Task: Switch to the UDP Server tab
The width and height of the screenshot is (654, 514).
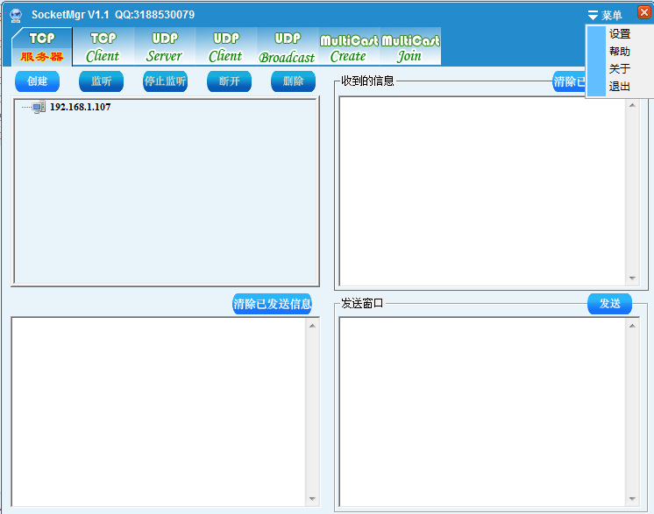Action: tap(164, 47)
